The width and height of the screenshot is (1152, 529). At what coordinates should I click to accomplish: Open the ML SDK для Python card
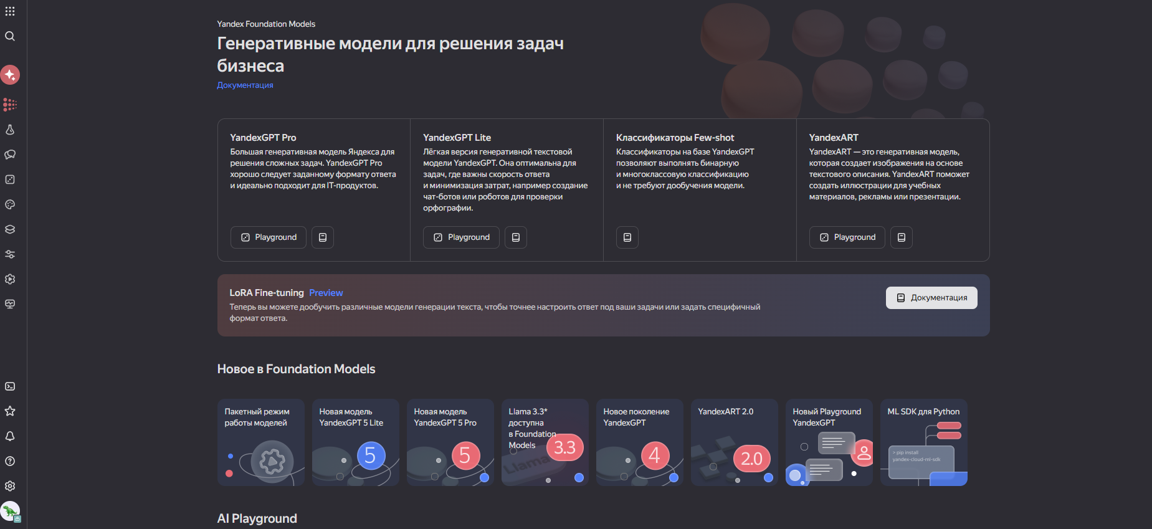tap(924, 442)
